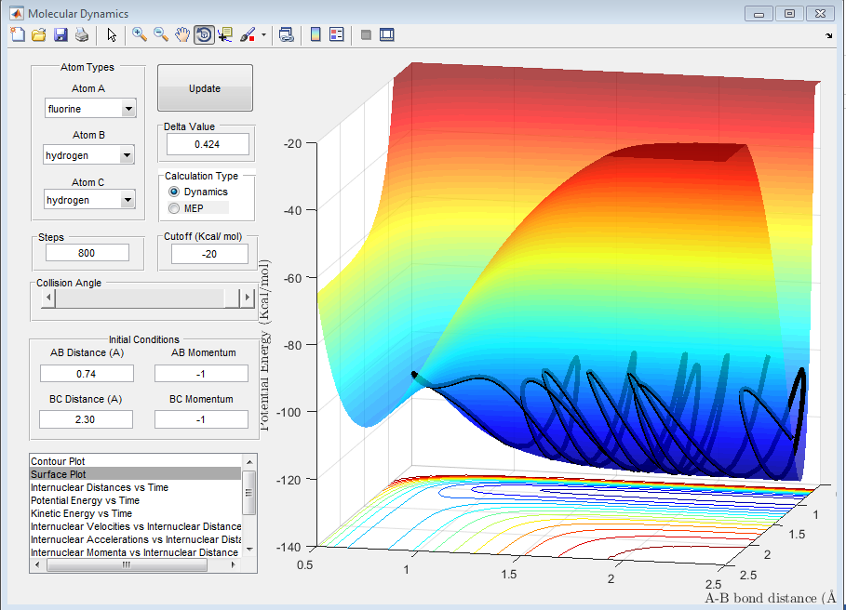The width and height of the screenshot is (846, 610).
Task: Save the figure using the floppy disk icon
Action: (x=60, y=35)
